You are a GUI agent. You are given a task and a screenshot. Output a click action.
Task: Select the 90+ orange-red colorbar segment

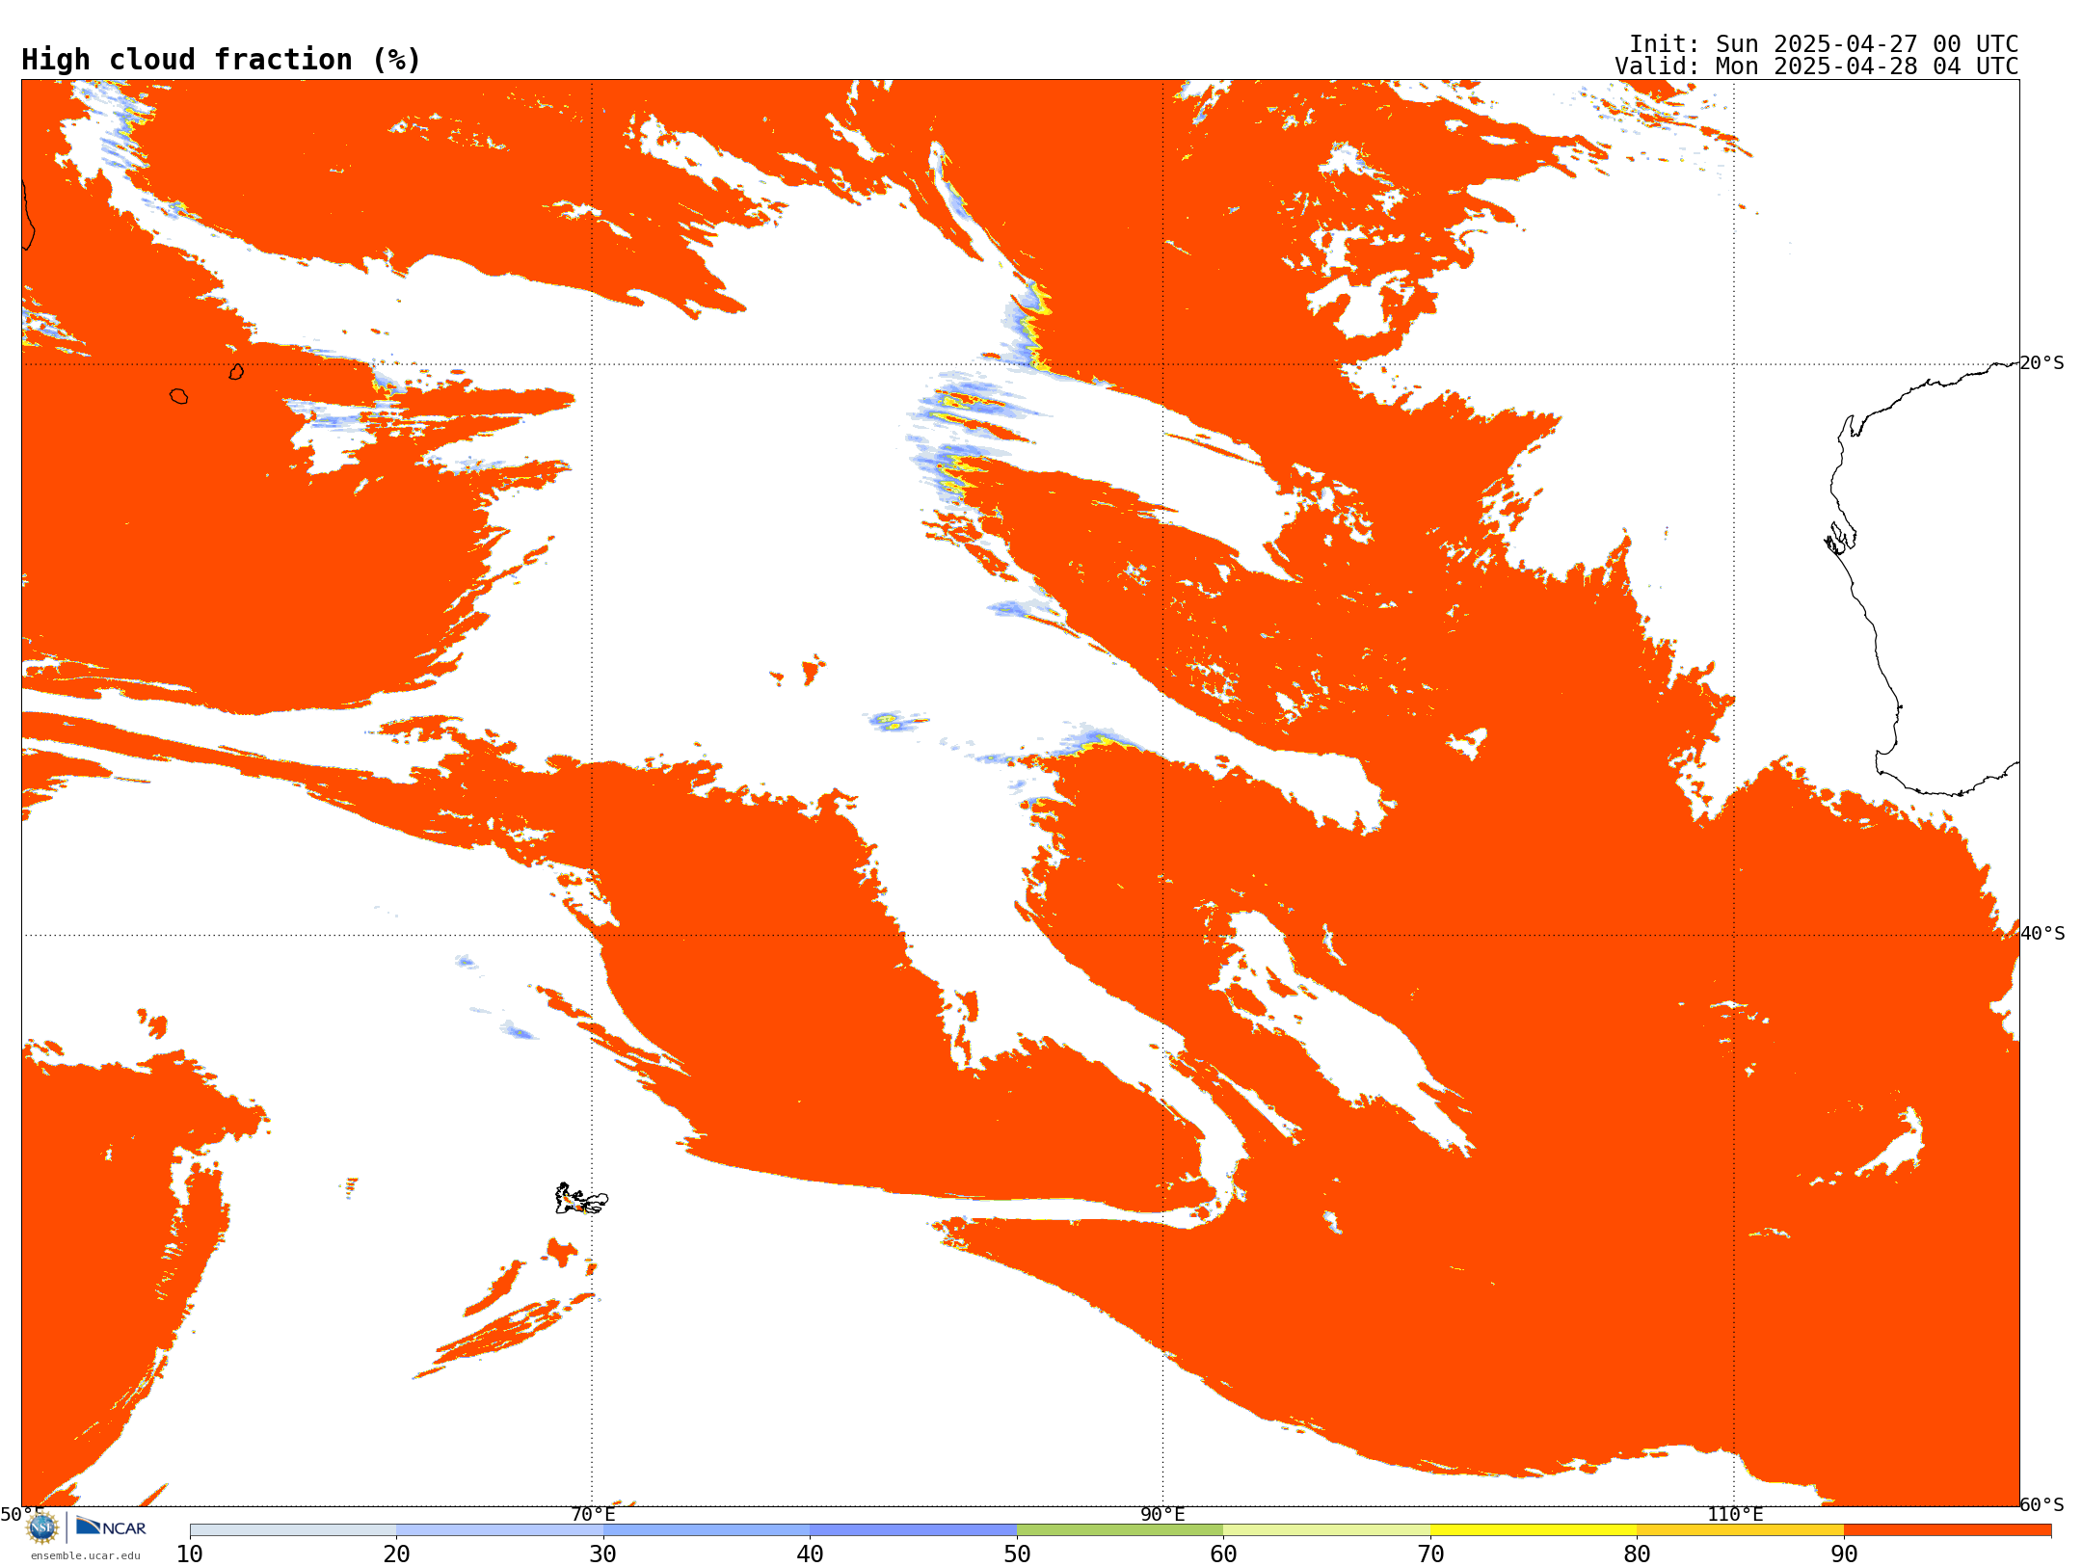coord(1947,1530)
